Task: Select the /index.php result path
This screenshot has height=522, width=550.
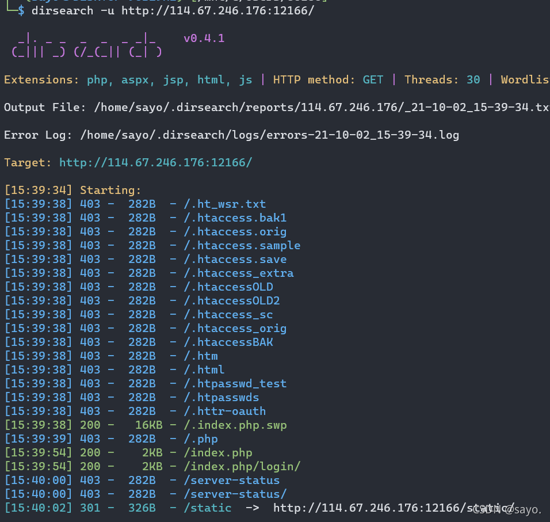Action: point(218,452)
